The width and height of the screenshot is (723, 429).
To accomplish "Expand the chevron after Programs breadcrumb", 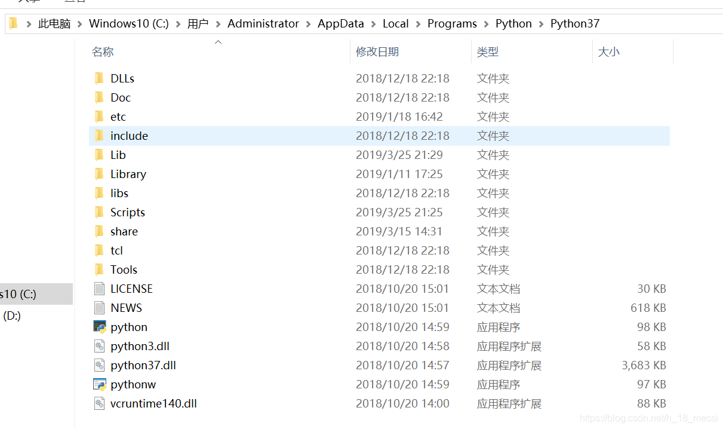I will tap(486, 24).
